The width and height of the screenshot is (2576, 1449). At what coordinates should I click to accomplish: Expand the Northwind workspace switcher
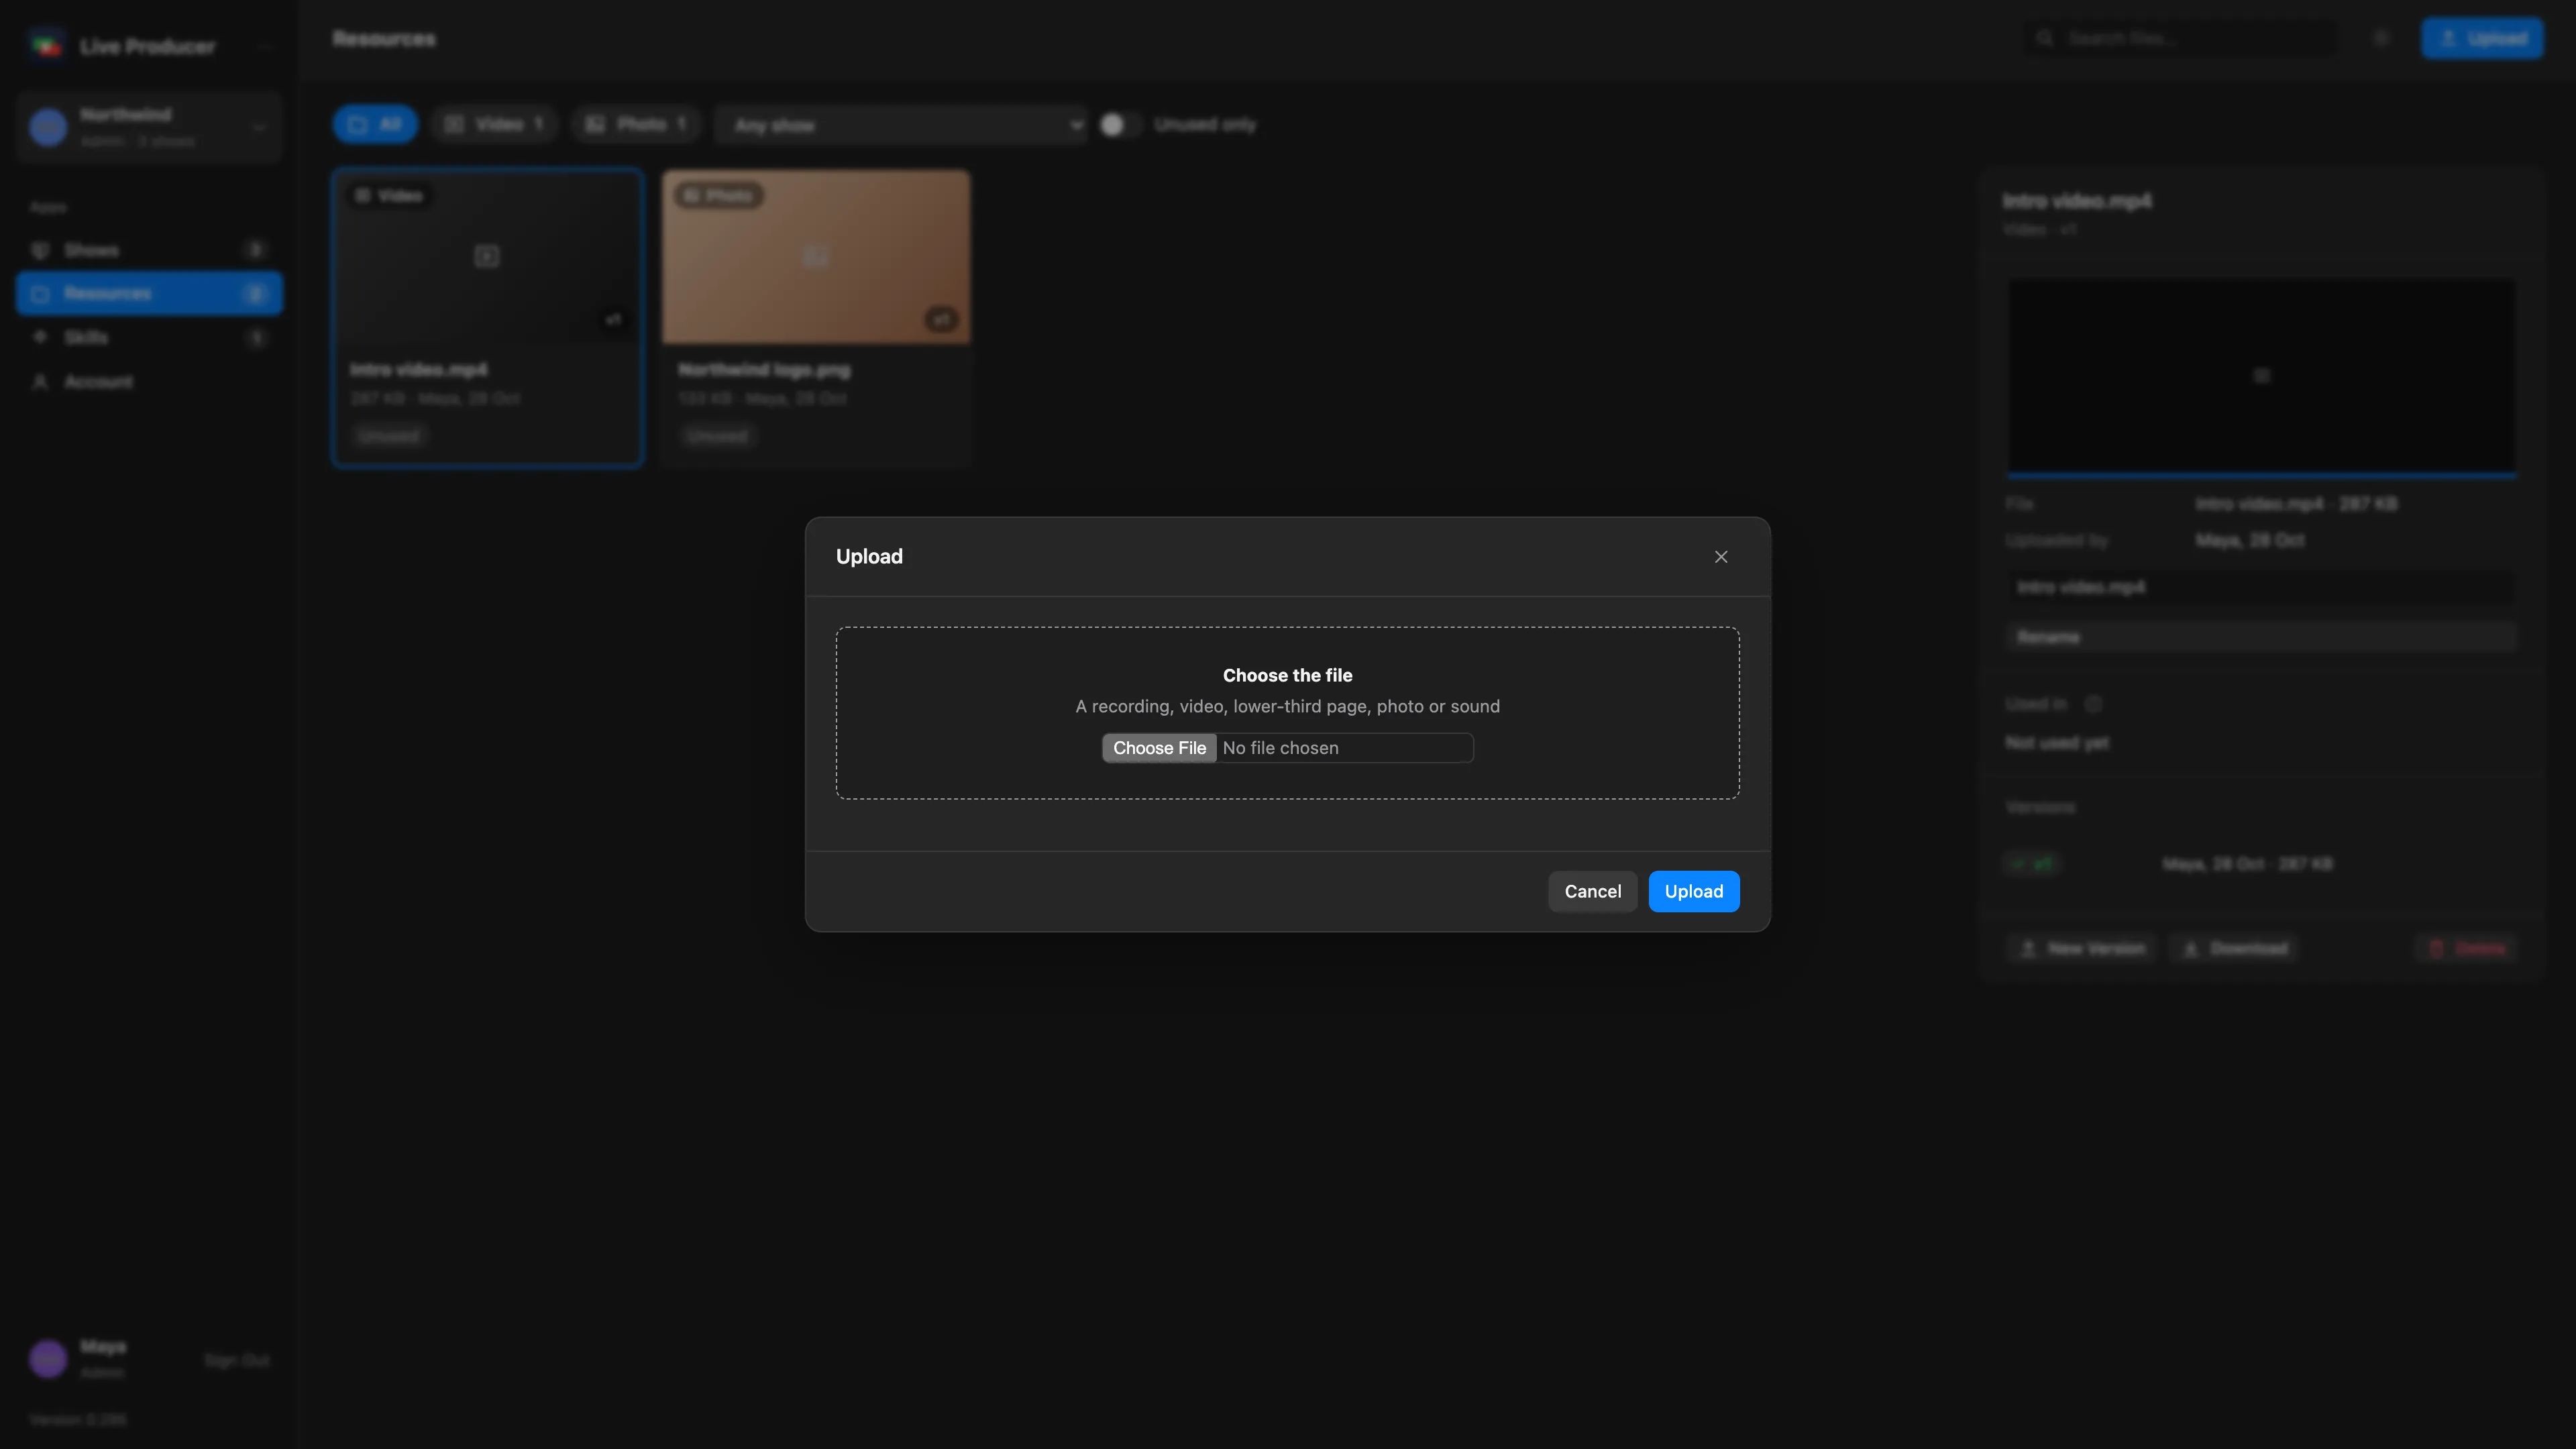pyautogui.click(x=149, y=127)
